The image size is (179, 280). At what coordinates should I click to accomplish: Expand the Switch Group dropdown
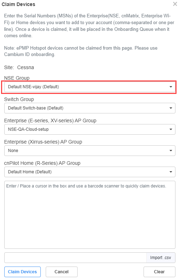[90, 108]
